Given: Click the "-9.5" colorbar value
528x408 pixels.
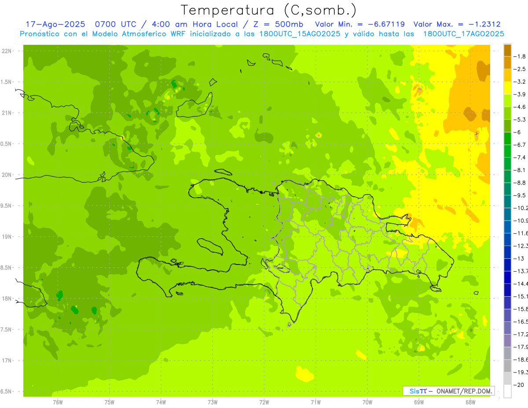Looking at the screenshot, I should point(520,195).
